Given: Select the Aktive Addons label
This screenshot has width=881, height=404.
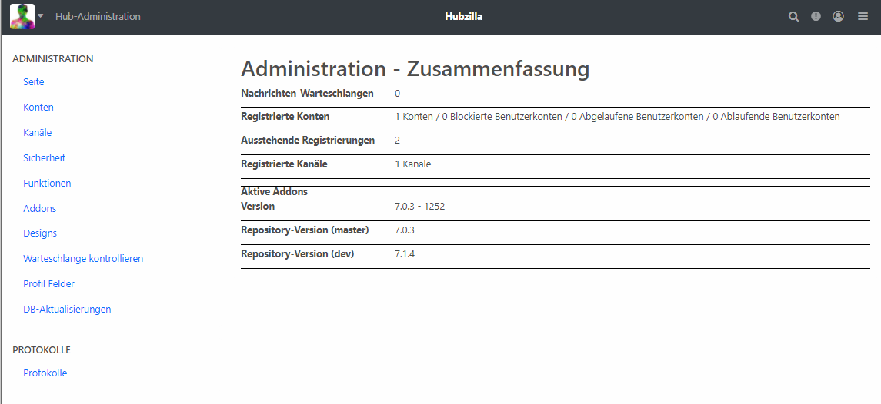Looking at the screenshot, I should click(274, 191).
